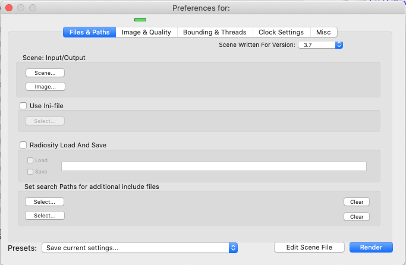
Task: Switch to the Image & Quality tab
Action: [x=146, y=32]
